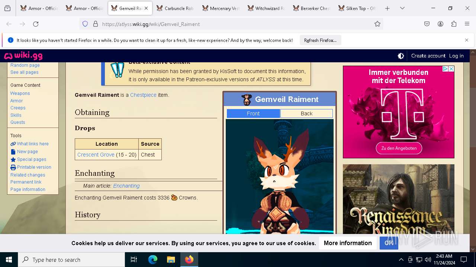Click Zu den Angeboten ad button

[x=399, y=148]
